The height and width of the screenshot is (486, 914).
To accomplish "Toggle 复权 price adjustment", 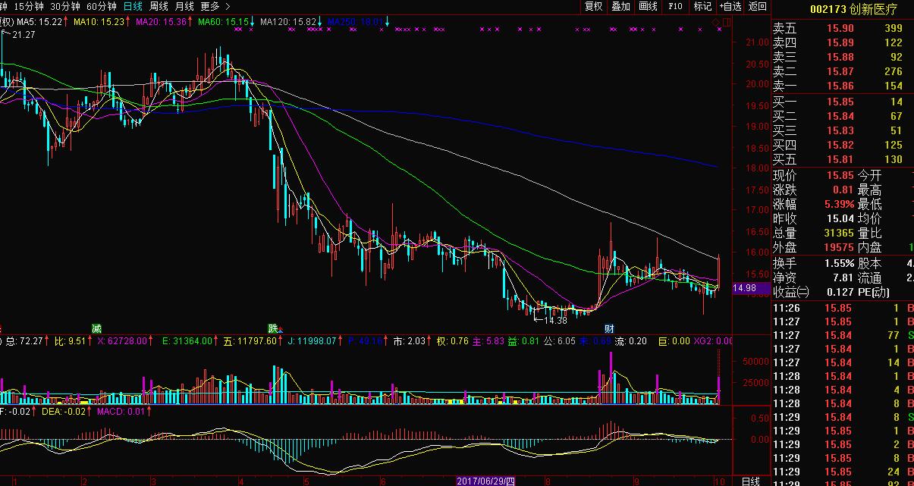I will tap(593, 6).
